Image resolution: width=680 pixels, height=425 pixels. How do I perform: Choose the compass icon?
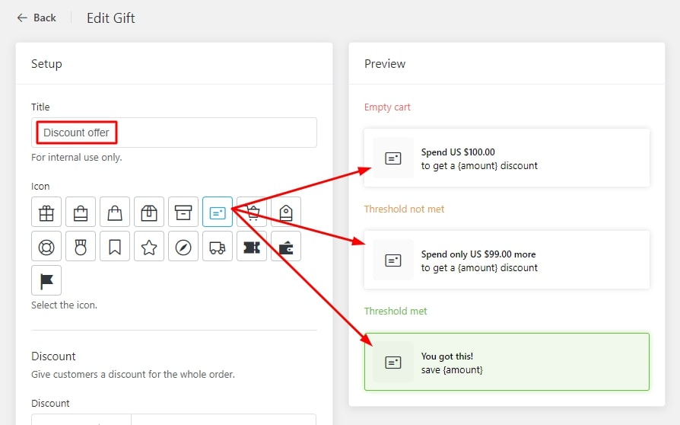[x=183, y=247]
